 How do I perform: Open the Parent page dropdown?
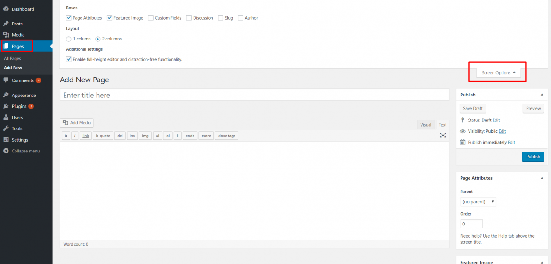pyautogui.click(x=478, y=202)
